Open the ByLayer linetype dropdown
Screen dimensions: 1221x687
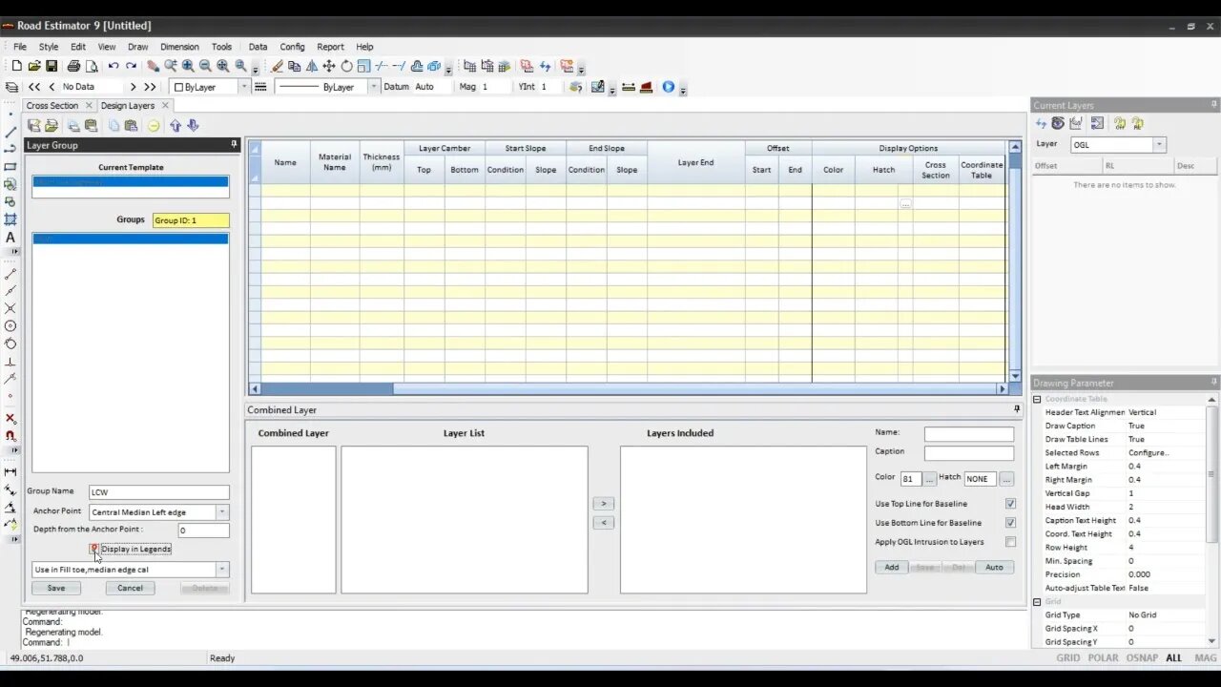coord(373,87)
